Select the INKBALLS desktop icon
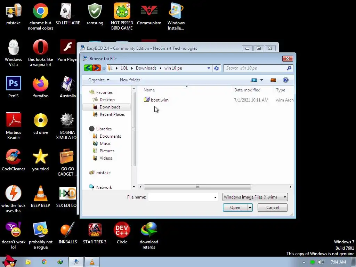The image size is (356, 267). click(x=68, y=233)
